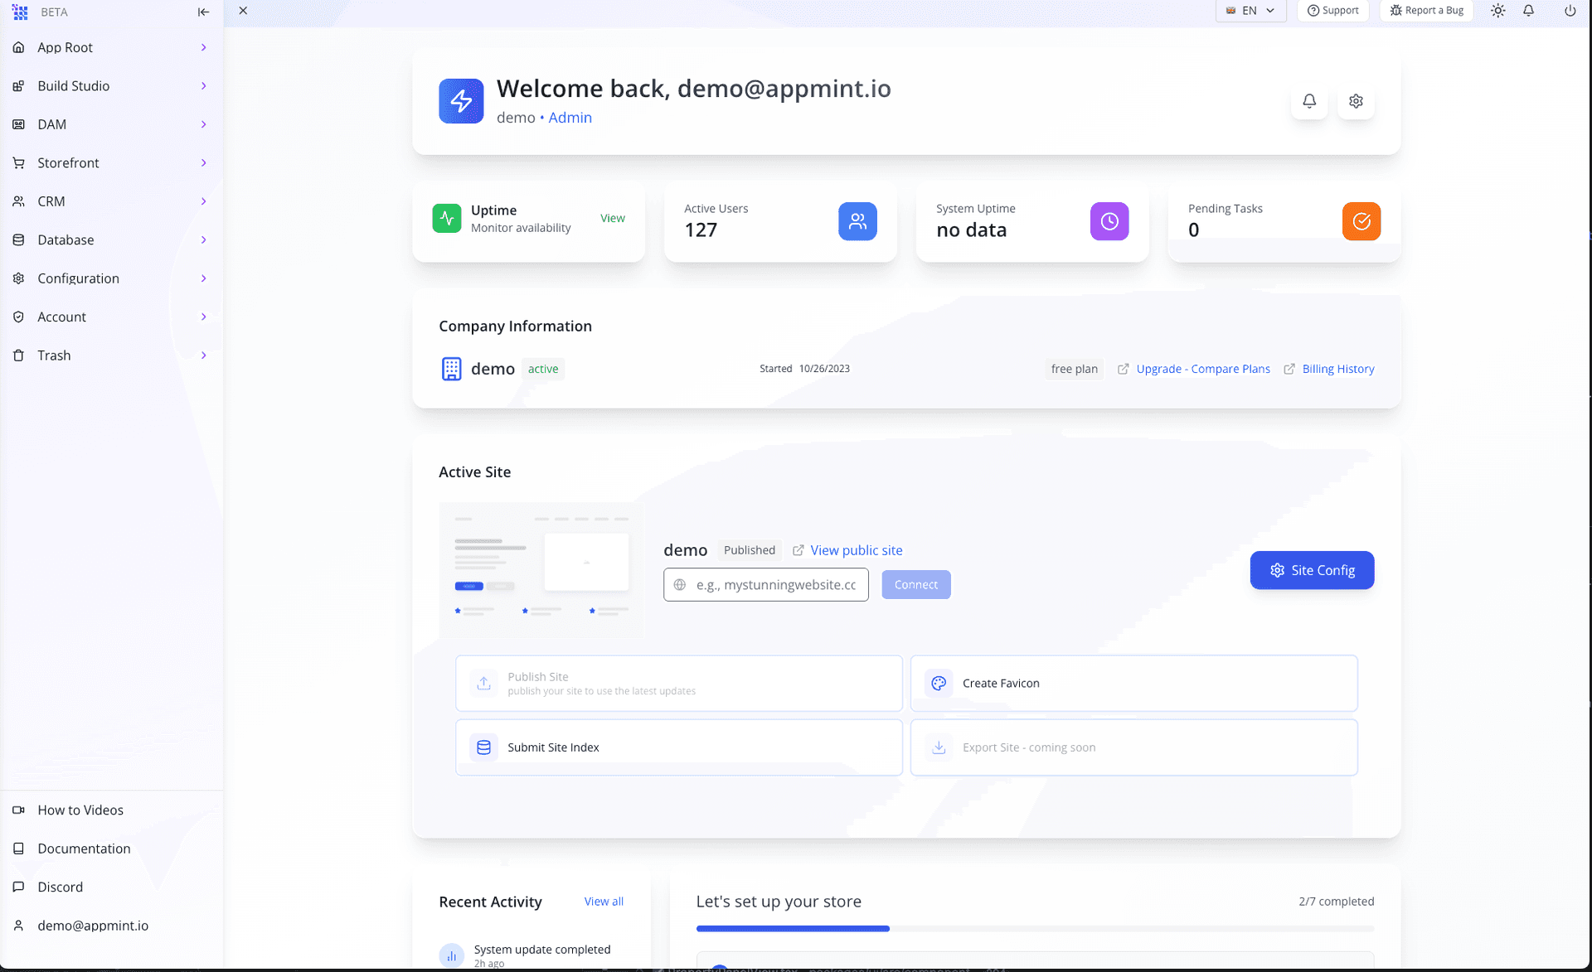
Task: Focus the custom domain input field
Action: [x=775, y=585]
